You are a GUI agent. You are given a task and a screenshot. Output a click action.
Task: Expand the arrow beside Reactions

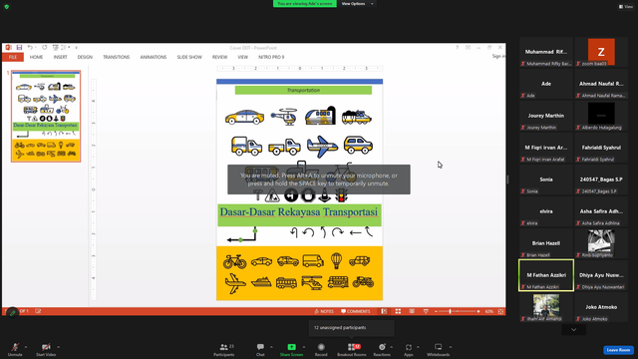pos(392,347)
